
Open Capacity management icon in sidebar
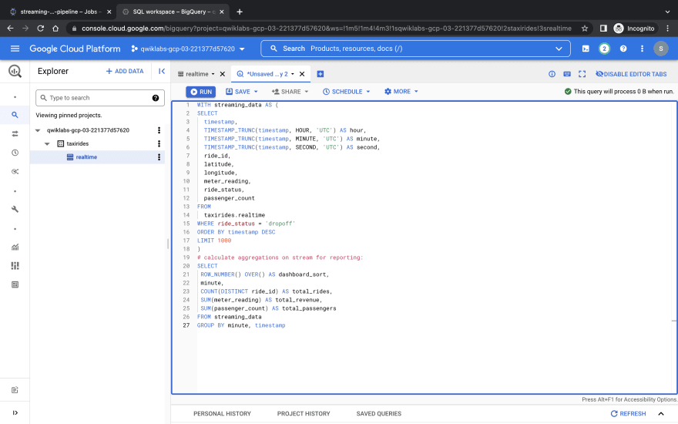pyautogui.click(x=15, y=266)
